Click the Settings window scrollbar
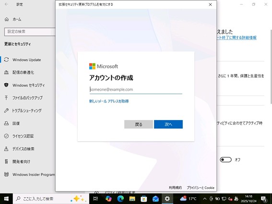 [271, 67]
